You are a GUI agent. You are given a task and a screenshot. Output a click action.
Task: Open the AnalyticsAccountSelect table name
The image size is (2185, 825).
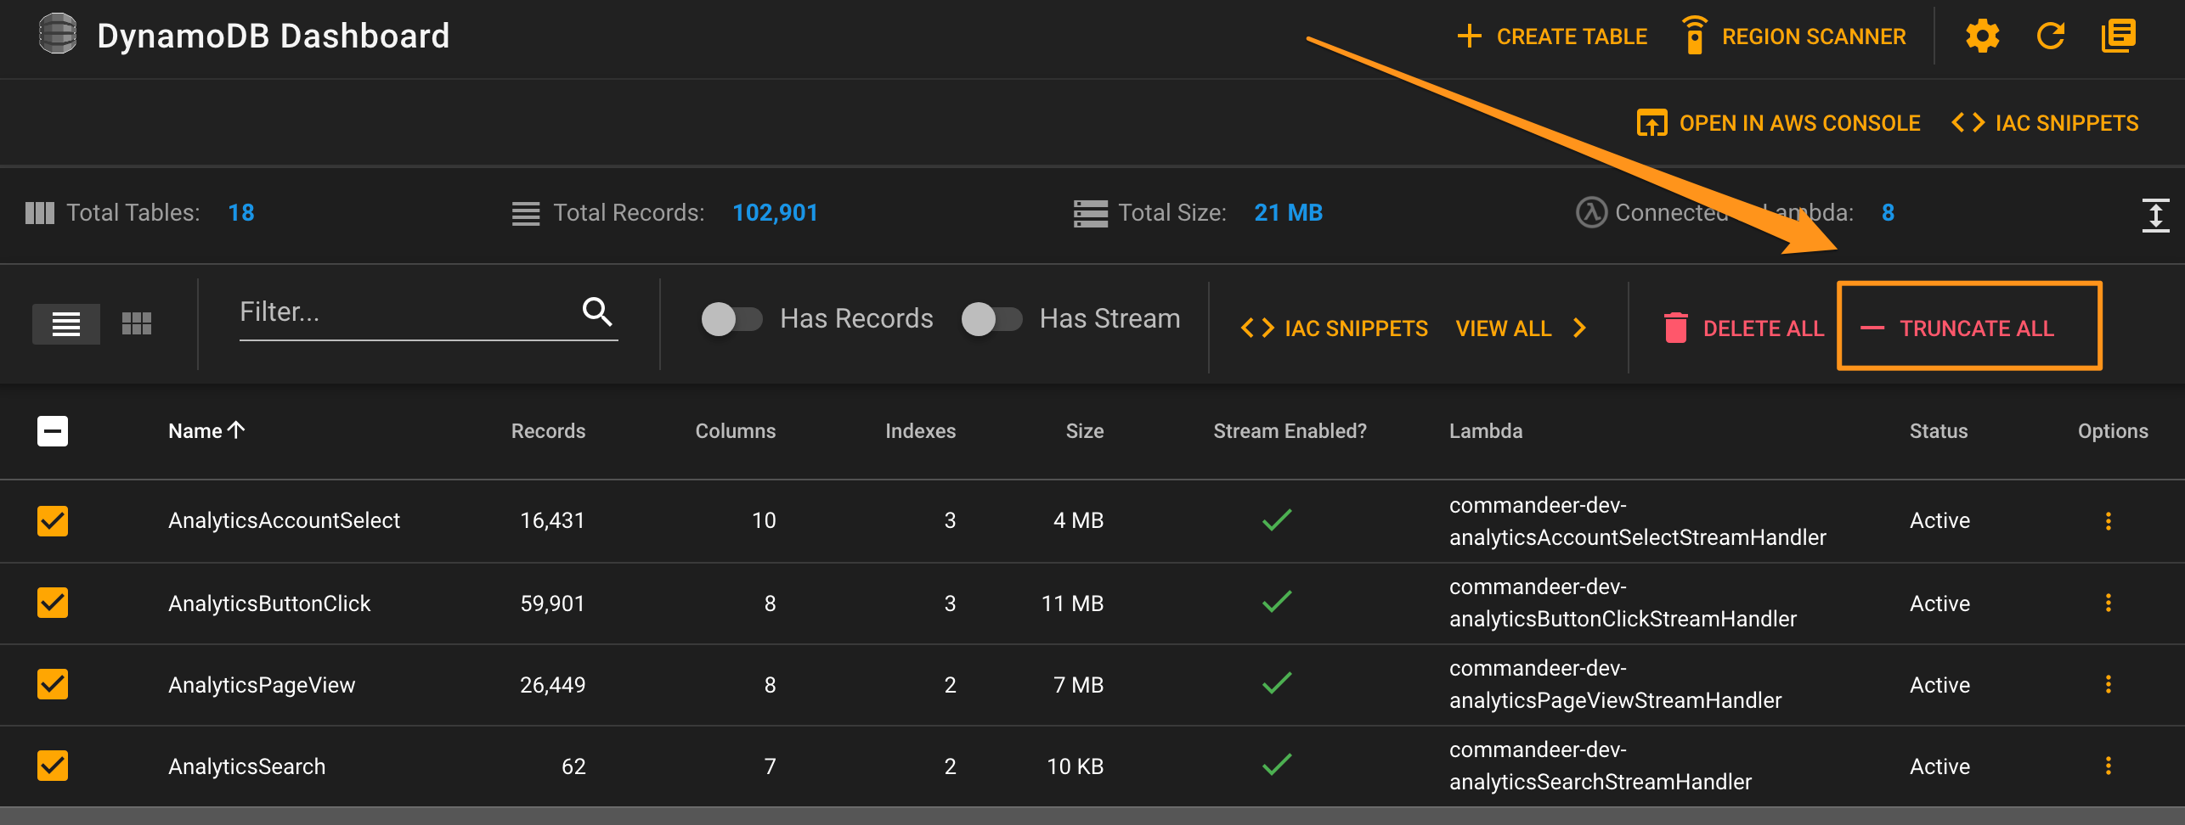pyautogui.click(x=284, y=520)
